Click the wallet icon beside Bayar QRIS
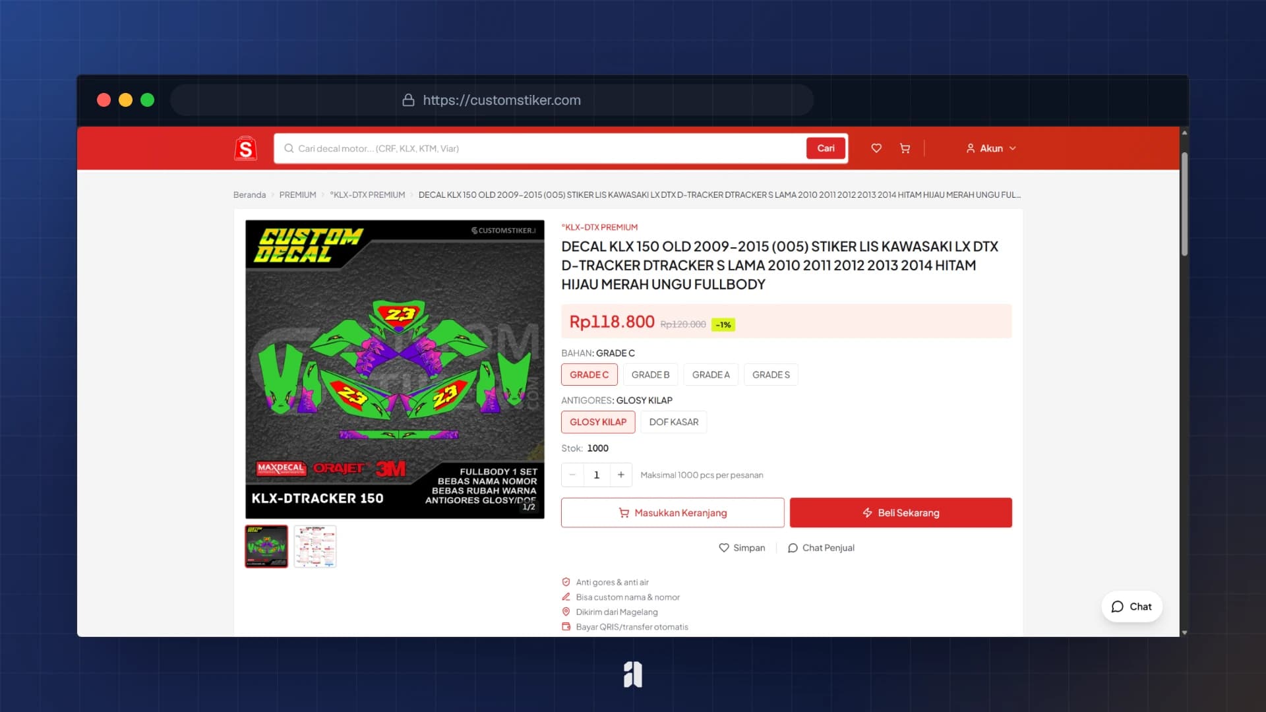Viewport: 1266px width, 712px height. (566, 627)
